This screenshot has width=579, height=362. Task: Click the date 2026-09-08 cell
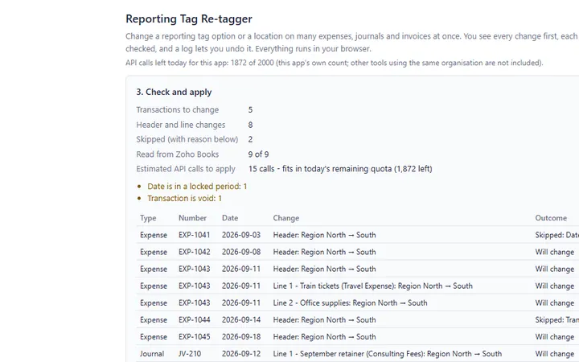[241, 252]
